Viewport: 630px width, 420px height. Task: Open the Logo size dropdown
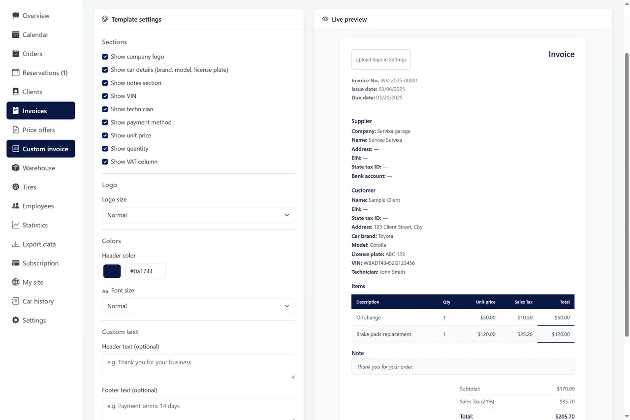[198, 215]
